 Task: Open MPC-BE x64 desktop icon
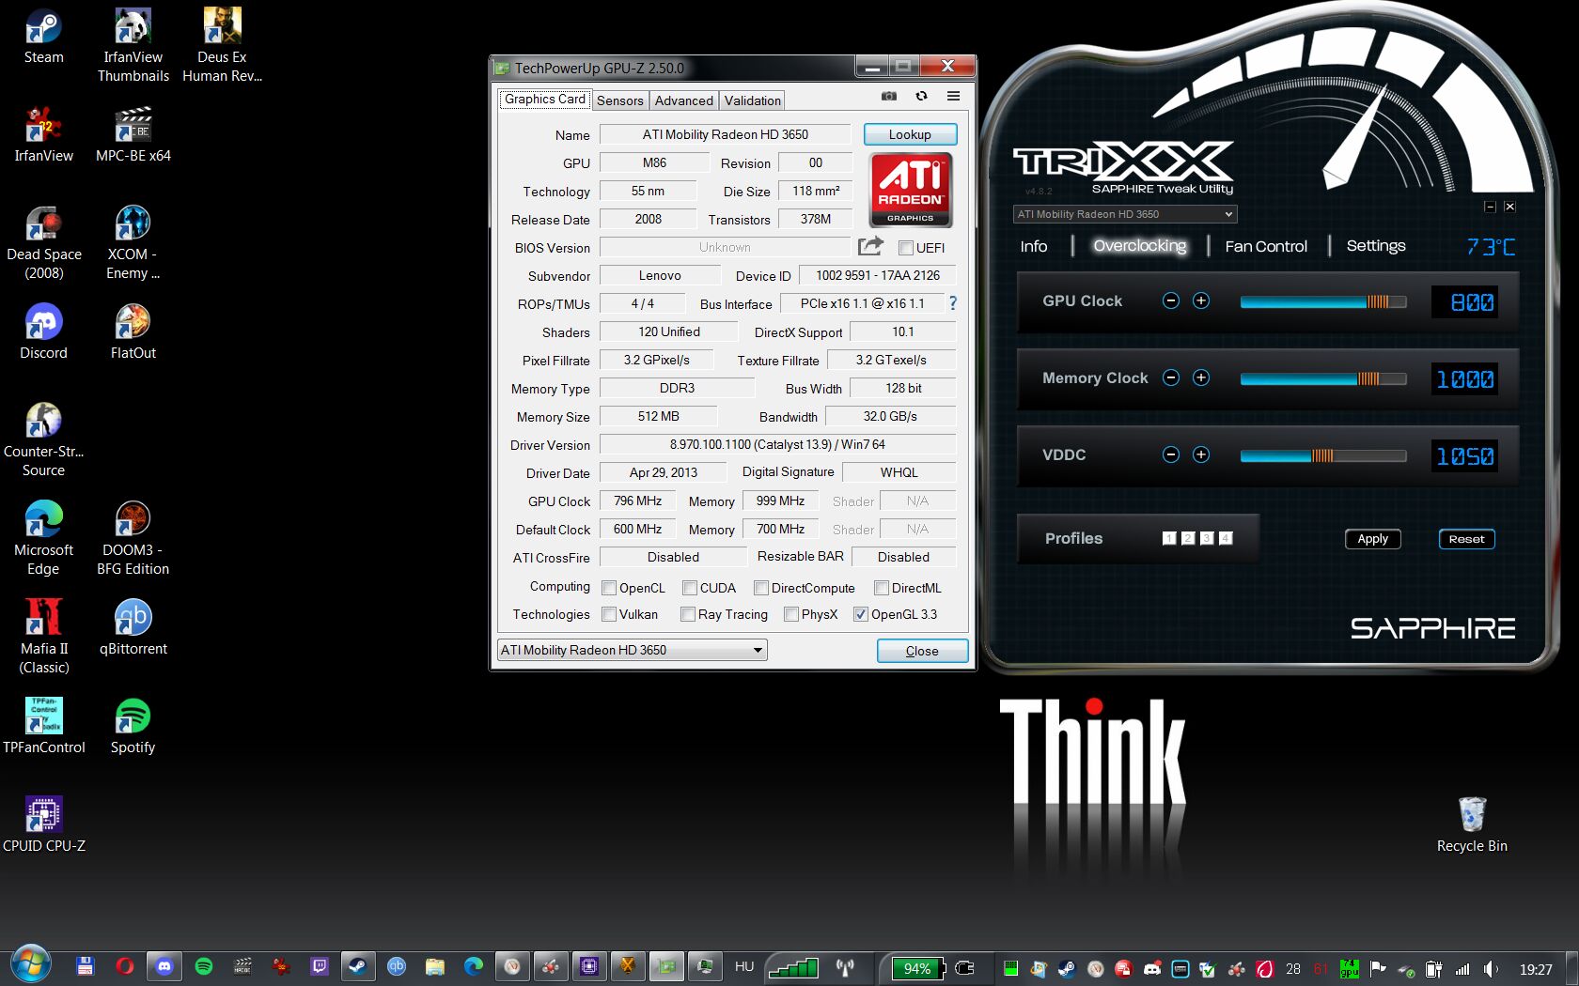pyautogui.click(x=133, y=135)
